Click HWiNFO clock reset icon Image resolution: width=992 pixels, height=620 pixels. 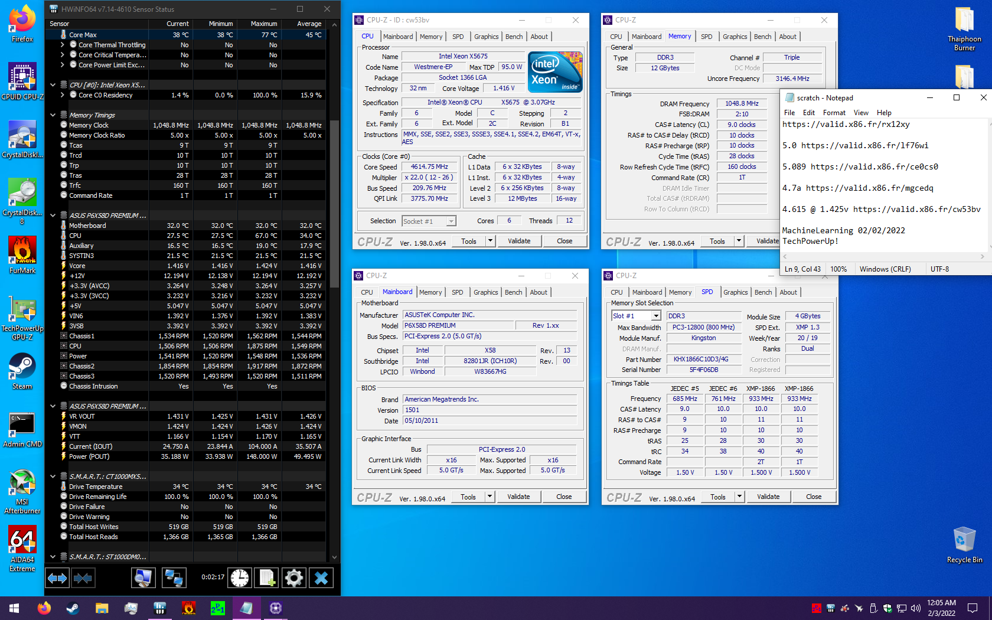point(240,578)
